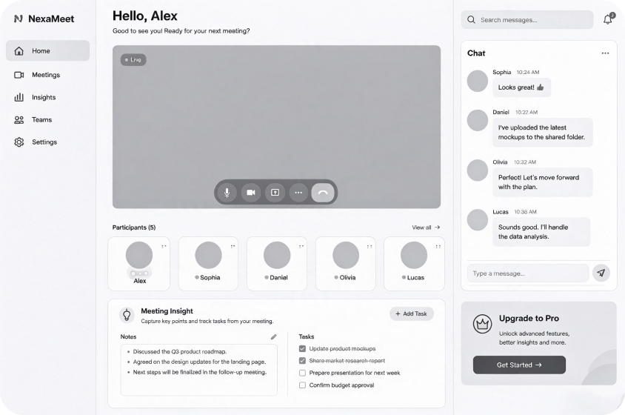
Task: Check Confirm budget approval task
Action: [x=303, y=385]
